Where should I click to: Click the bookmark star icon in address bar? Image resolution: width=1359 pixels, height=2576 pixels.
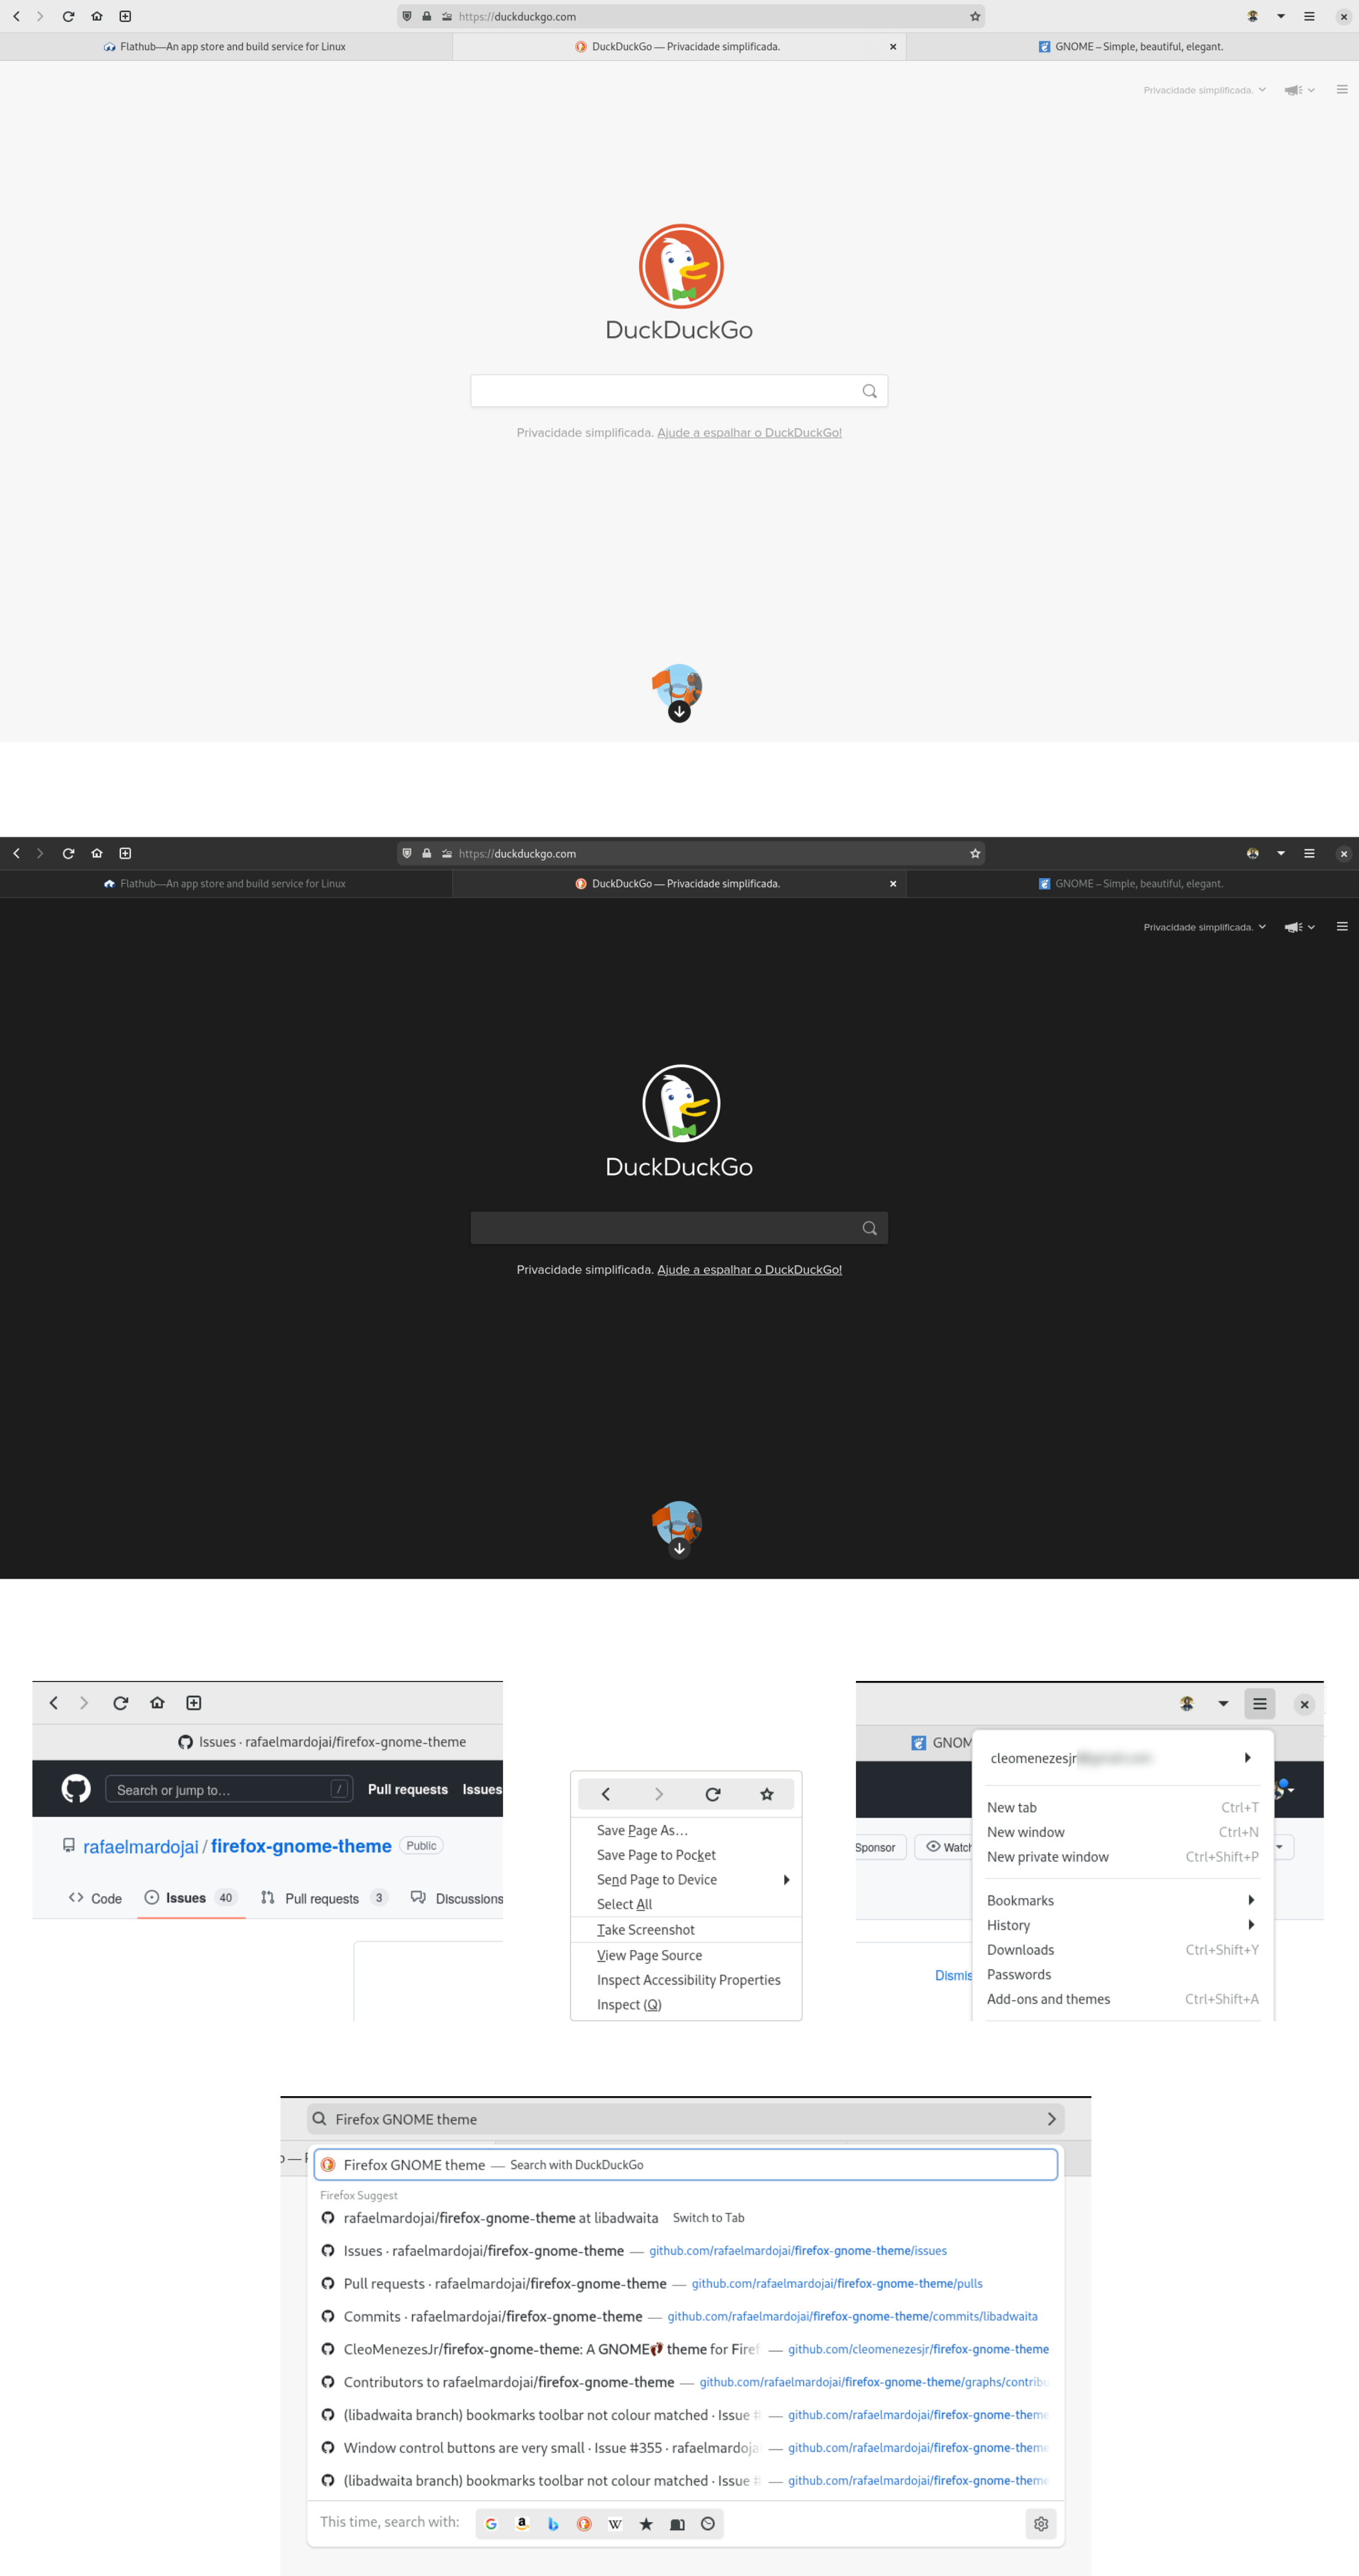point(974,15)
